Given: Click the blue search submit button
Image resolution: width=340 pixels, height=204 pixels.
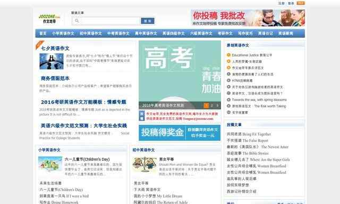Looking at the screenshot, I should [148, 21].
